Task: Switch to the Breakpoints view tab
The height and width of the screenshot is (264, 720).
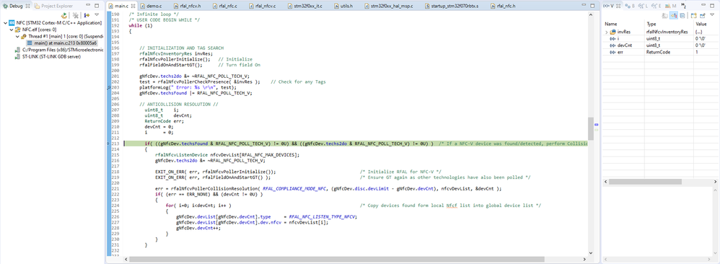Action: coord(630,6)
